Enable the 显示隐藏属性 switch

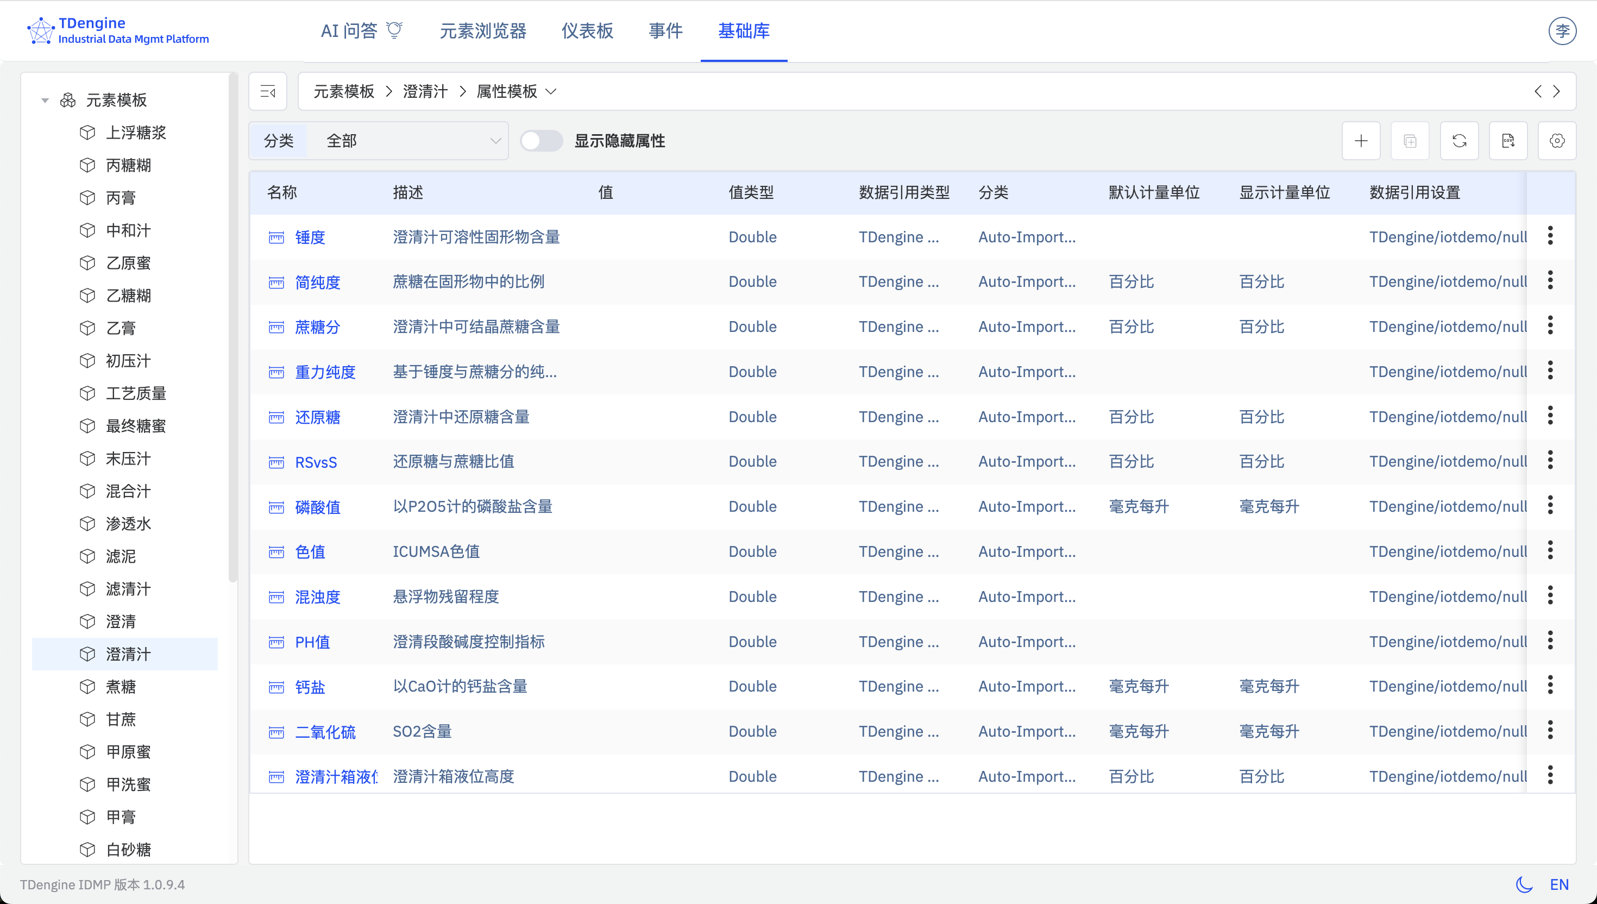(540, 140)
